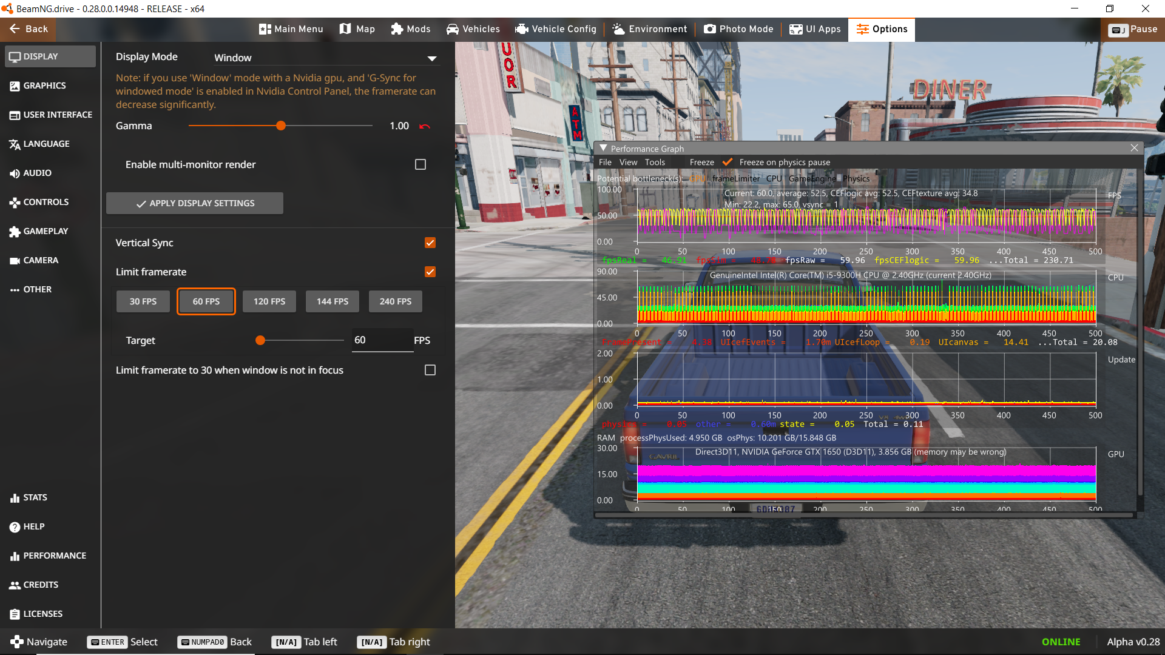This screenshot has width=1165, height=655.
Task: Click the Graphics icon in sidebar
Action: coord(15,86)
